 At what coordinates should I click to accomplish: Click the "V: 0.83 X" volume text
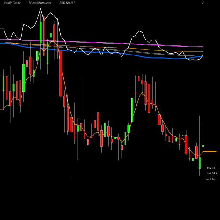point(212,173)
